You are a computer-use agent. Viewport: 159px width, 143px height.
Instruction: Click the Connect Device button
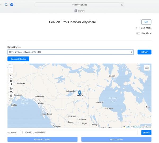click(18, 59)
